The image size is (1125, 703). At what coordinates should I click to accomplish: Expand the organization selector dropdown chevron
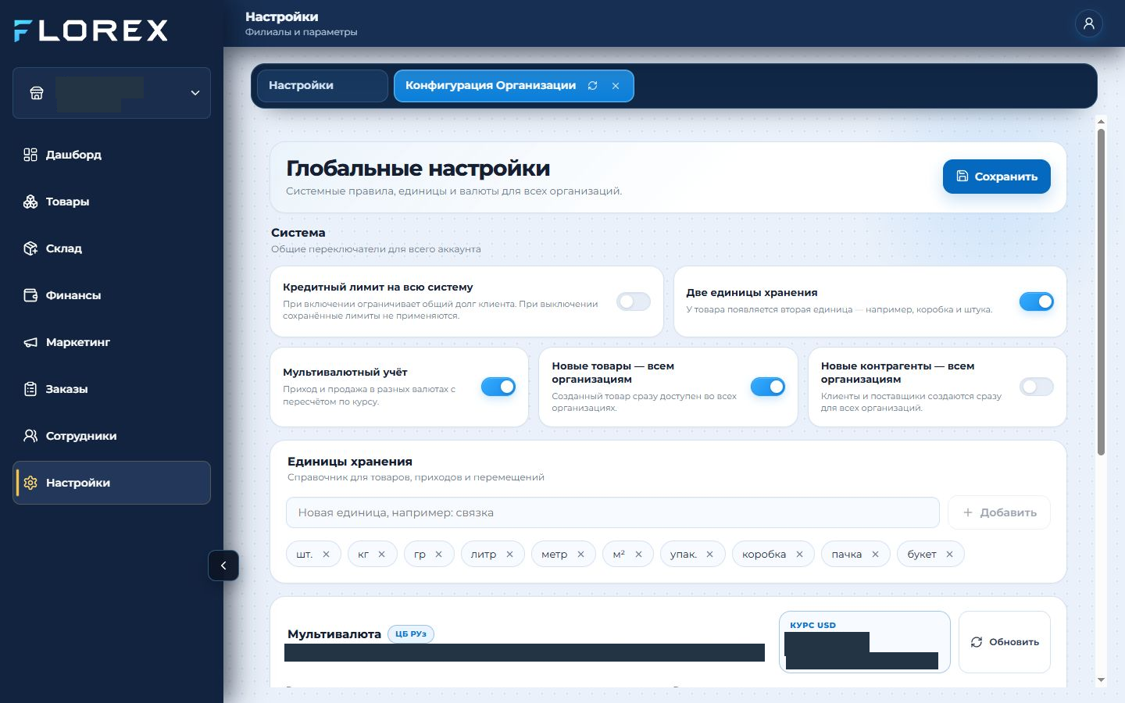(195, 93)
